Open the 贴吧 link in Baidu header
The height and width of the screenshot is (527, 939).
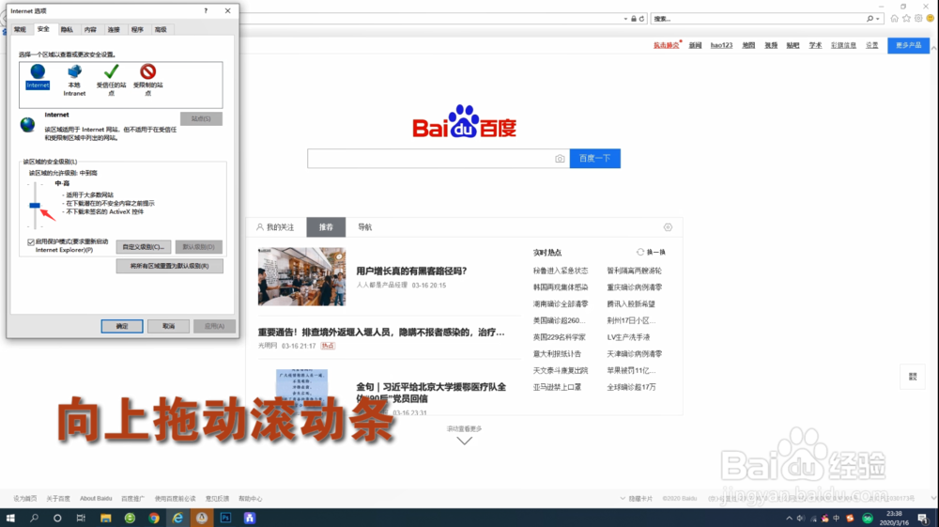click(x=793, y=45)
